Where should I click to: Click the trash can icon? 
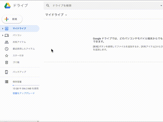click(7, 62)
